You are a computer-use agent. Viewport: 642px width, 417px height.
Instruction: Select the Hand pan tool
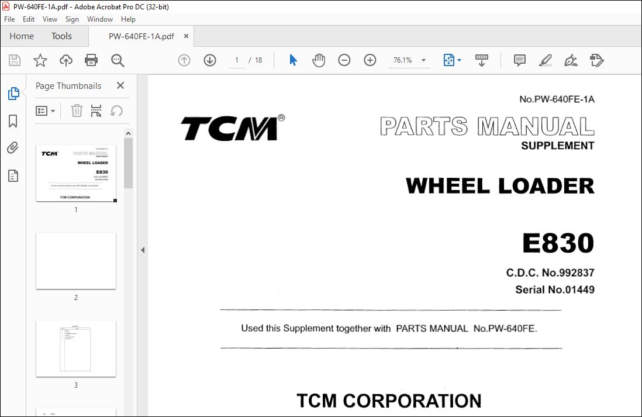pos(319,60)
